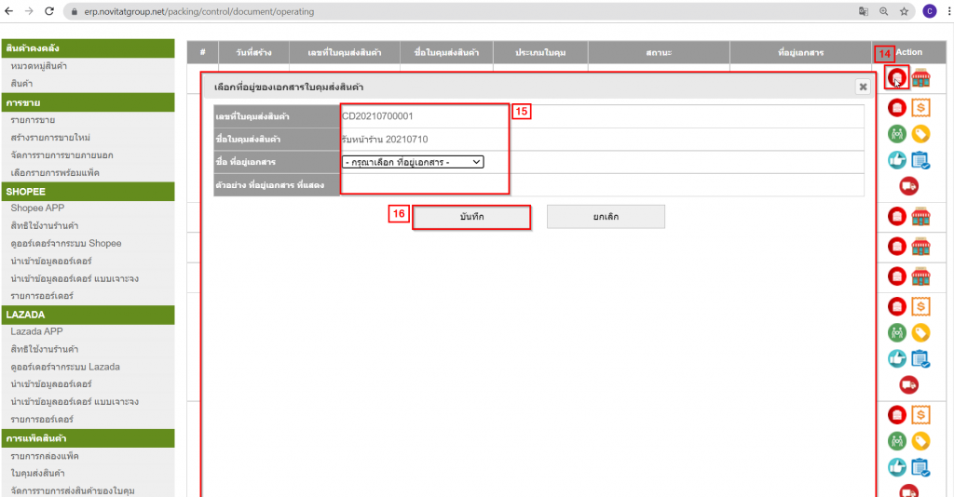Click the topmost red delivery truck icon
This screenshot has width=954, height=497.
click(x=908, y=186)
